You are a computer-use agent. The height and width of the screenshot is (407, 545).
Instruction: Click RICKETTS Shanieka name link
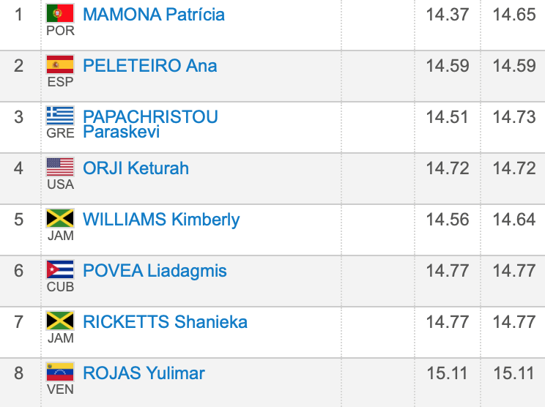tap(165, 322)
